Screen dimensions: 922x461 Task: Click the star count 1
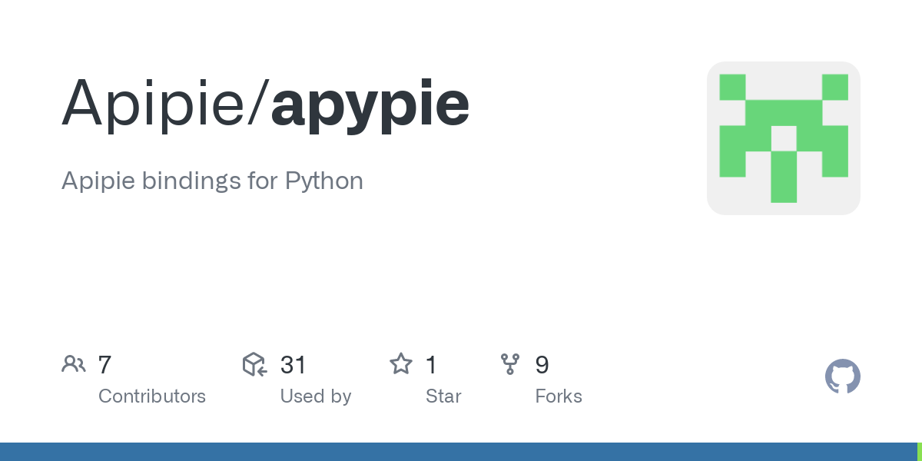coord(431,364)
